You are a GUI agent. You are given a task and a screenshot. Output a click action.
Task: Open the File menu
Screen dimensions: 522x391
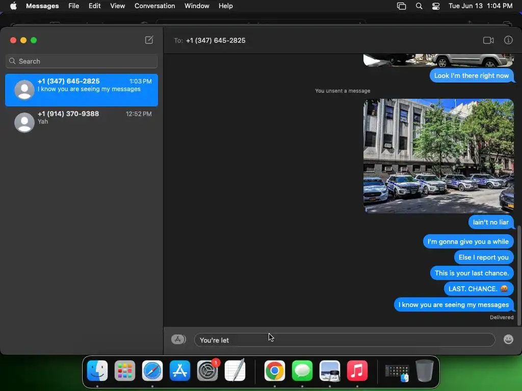pyautogui.click(x=73, y=6)
